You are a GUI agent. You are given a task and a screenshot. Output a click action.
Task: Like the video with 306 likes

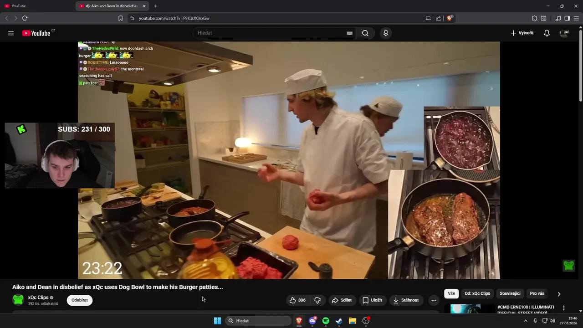click(x=297, y=300)
